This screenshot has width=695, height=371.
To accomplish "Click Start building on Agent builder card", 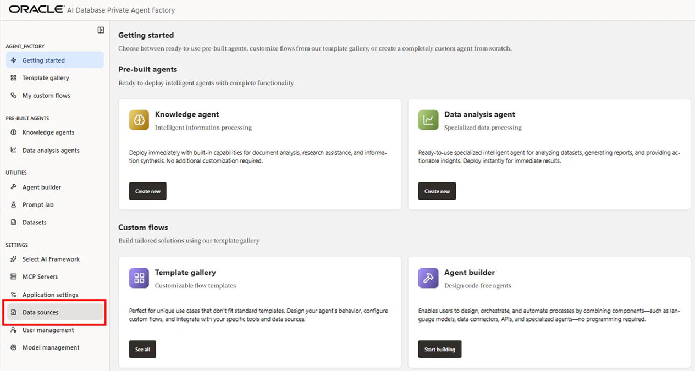I will click(440, 350).
